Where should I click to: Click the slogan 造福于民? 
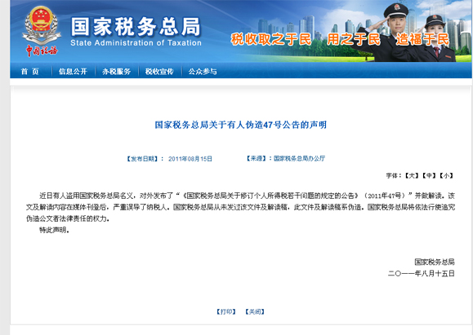pyautogui.click(x=422, y=39)
